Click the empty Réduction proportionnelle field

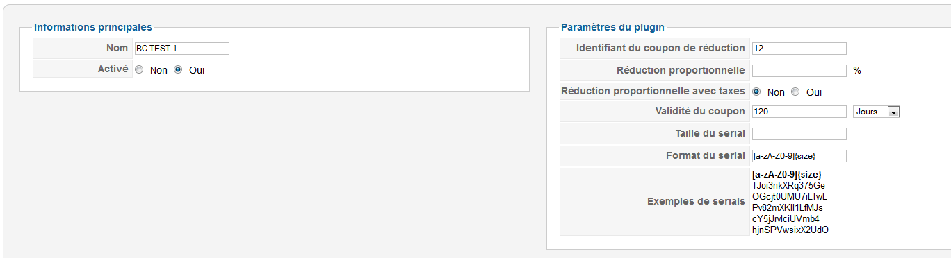tap(799, 70)
